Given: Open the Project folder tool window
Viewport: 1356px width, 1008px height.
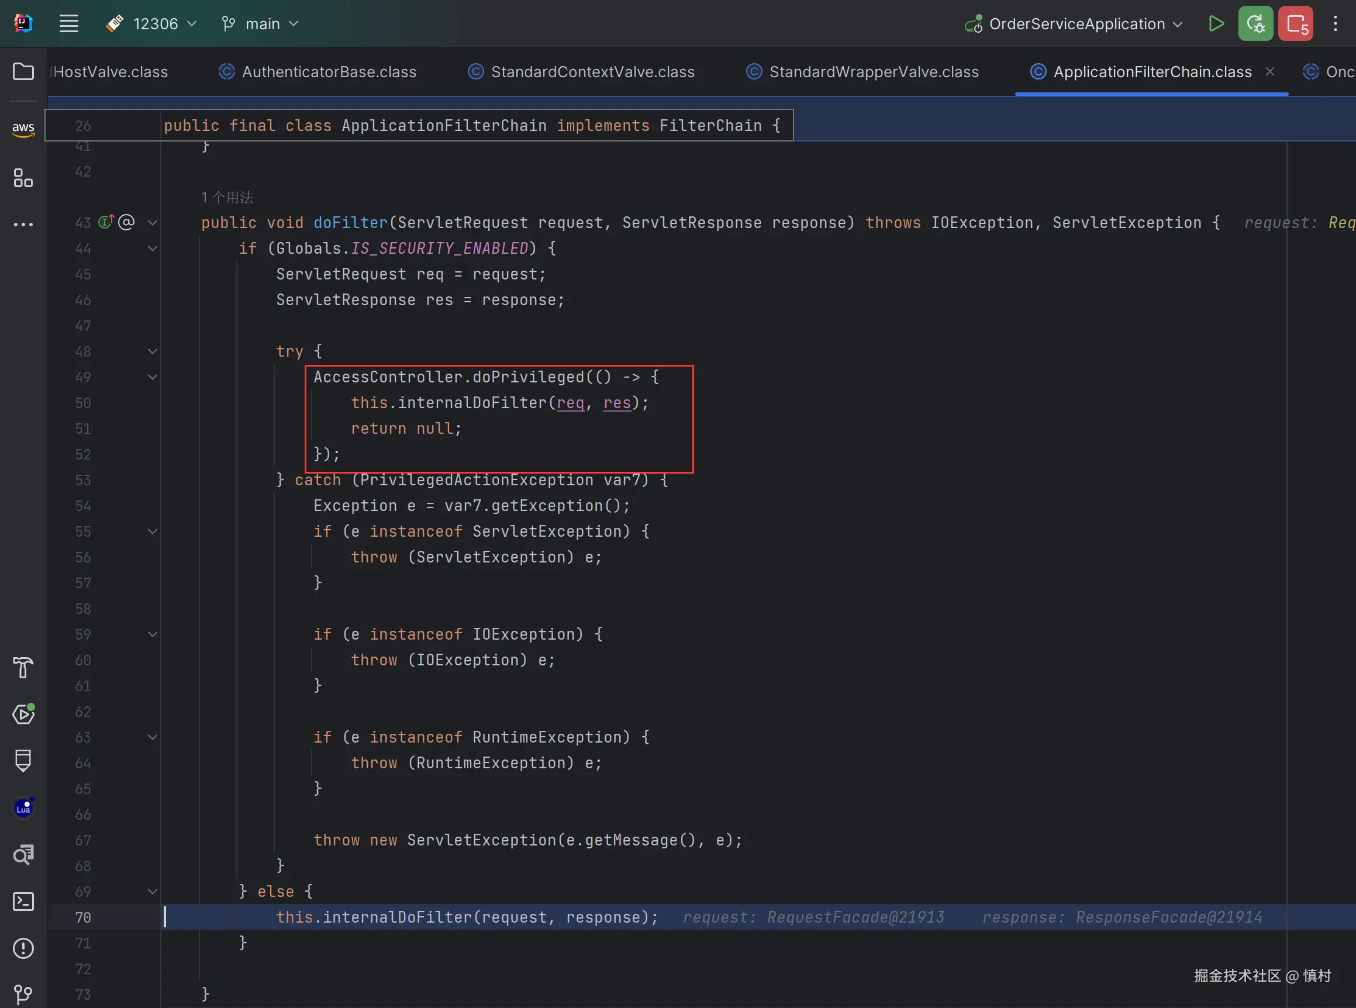Looking at the screenshot, I should tap(23, 71).
